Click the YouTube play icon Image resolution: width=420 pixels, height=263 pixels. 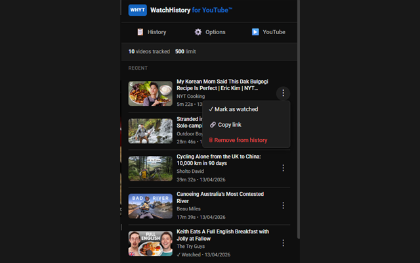coord(255,32)
